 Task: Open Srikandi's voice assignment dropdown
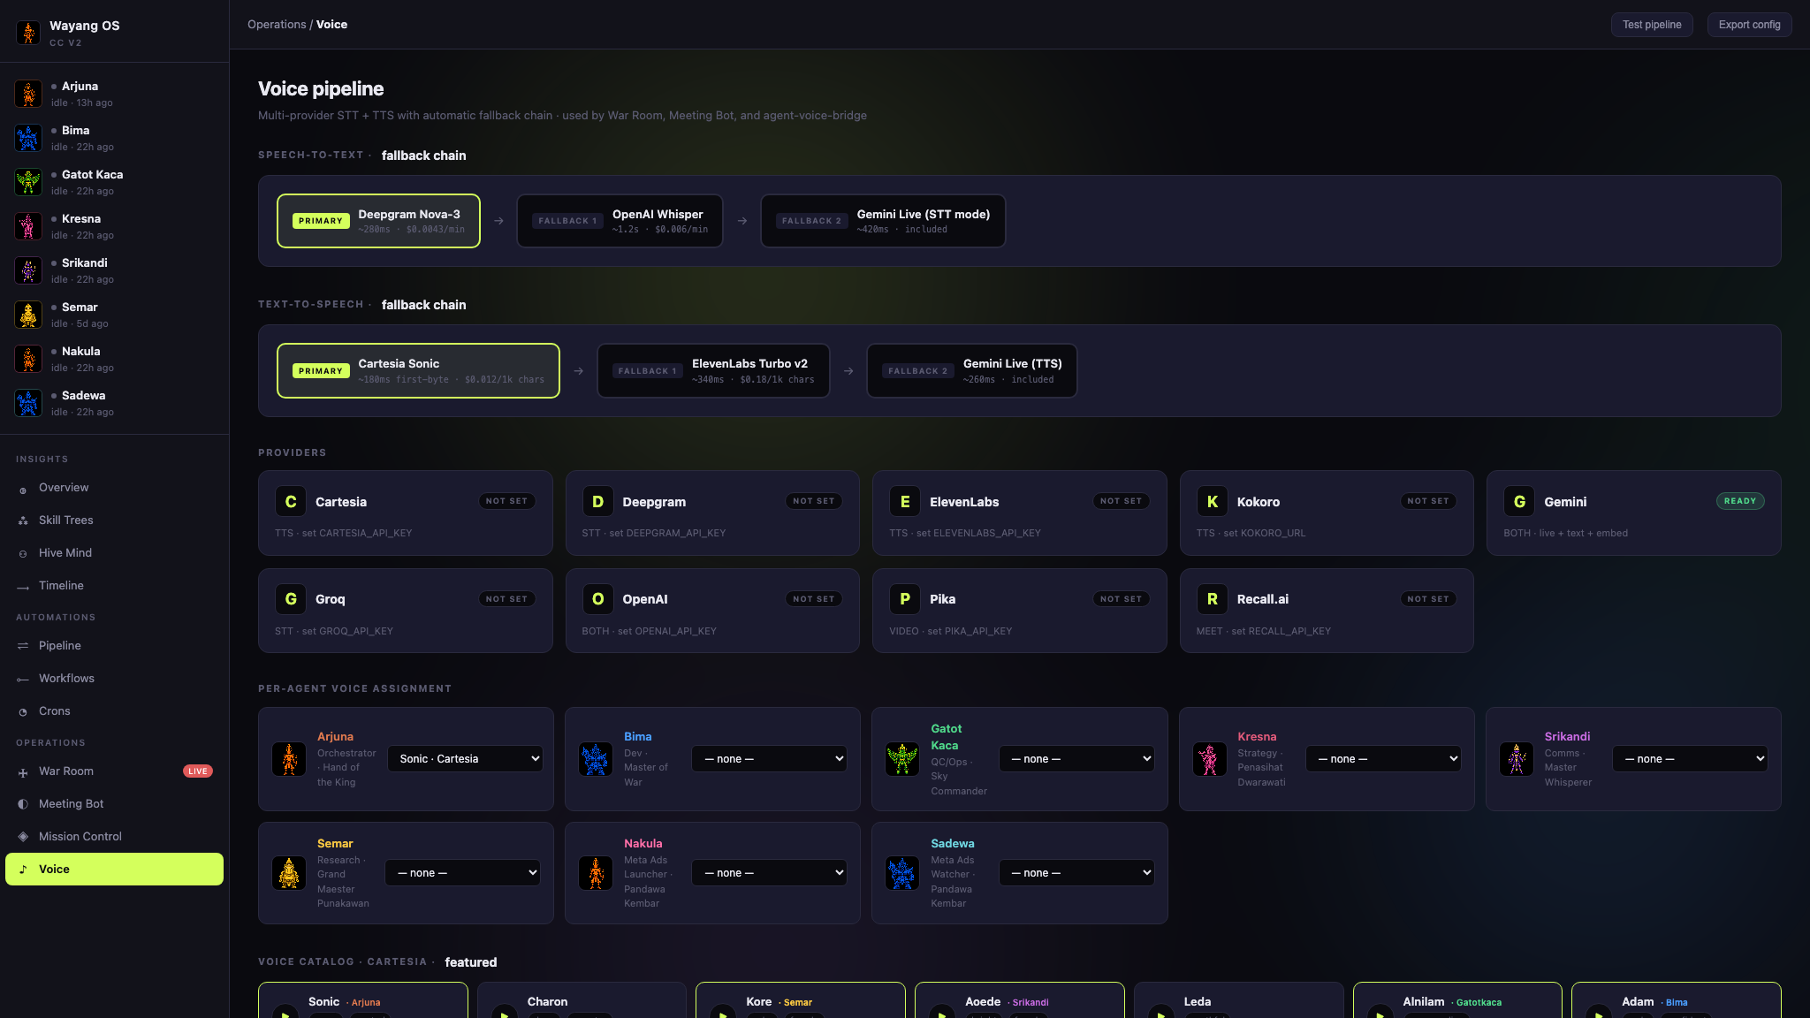[1690, 759]
